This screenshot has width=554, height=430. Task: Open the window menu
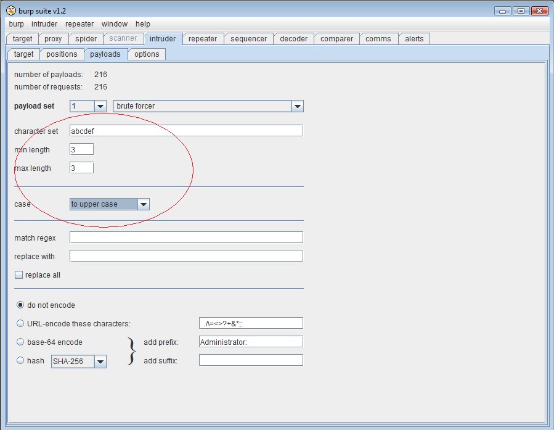coord(115,24)
